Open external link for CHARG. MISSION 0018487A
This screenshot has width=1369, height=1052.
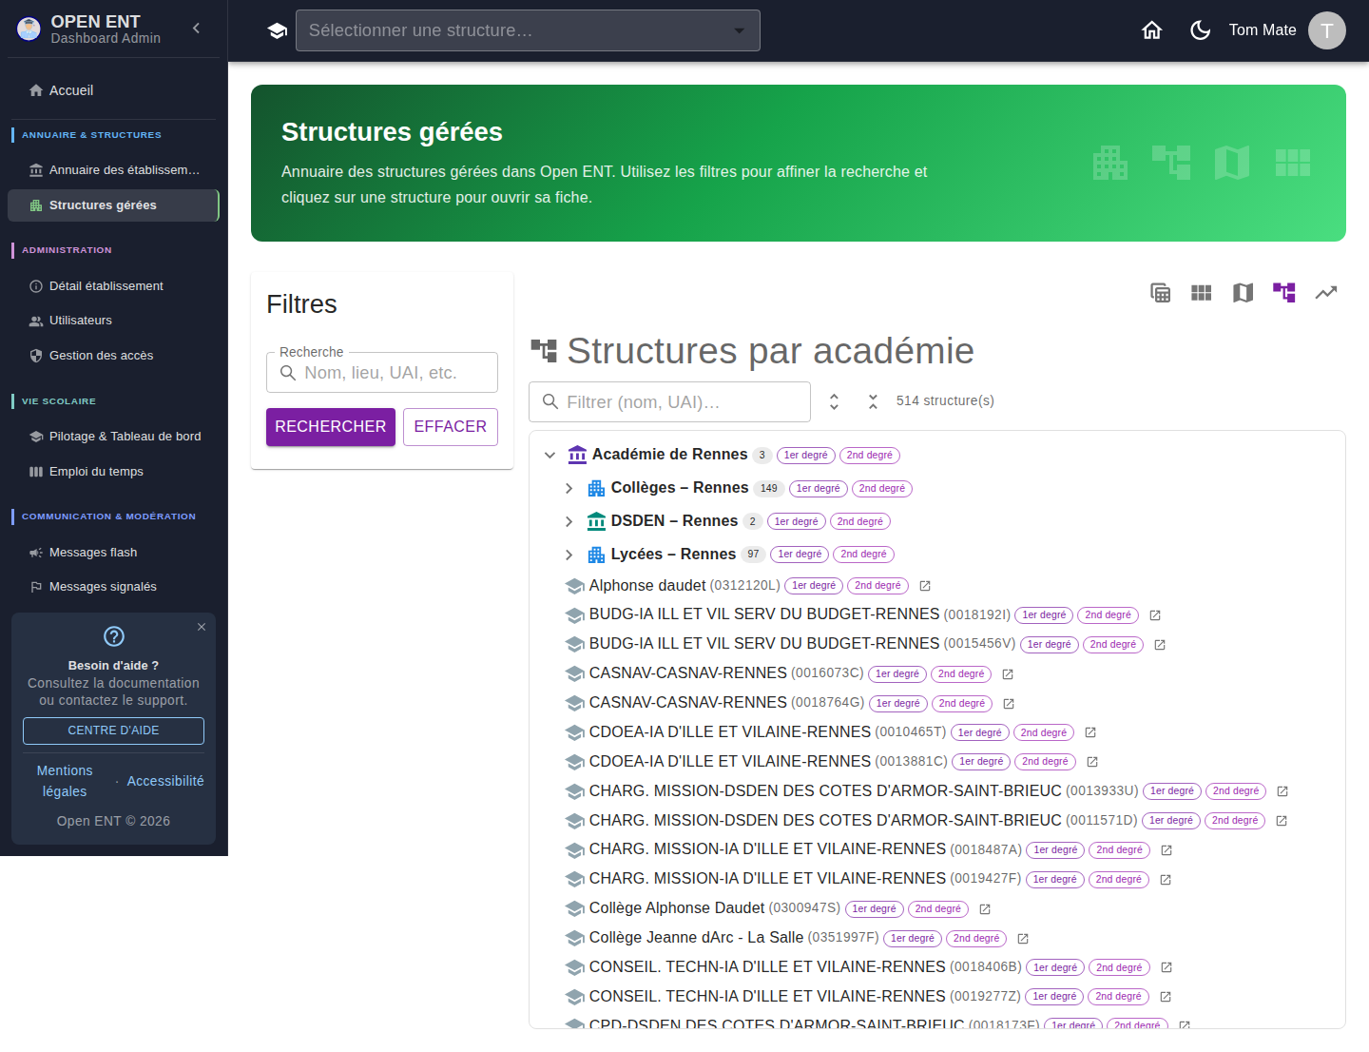point(1167,851)
